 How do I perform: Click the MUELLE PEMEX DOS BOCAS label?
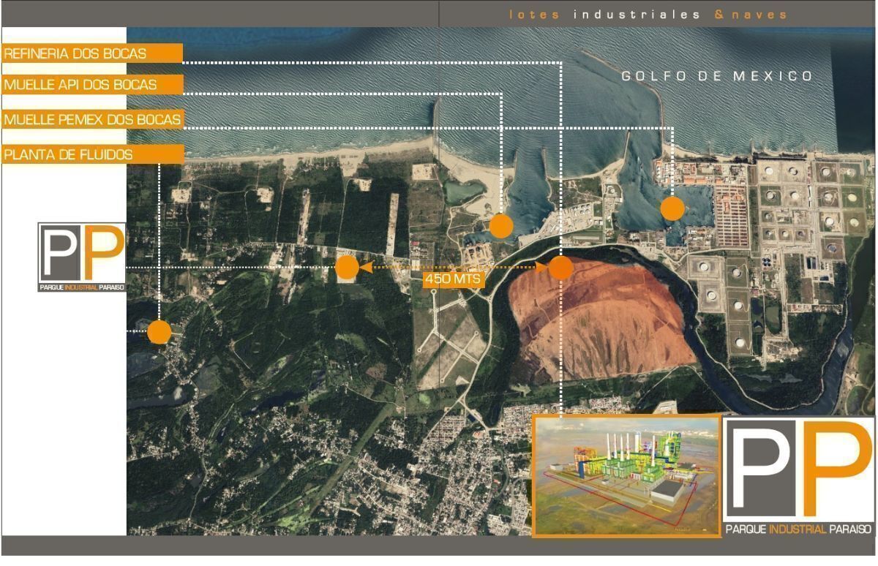[x=91, y=119]
